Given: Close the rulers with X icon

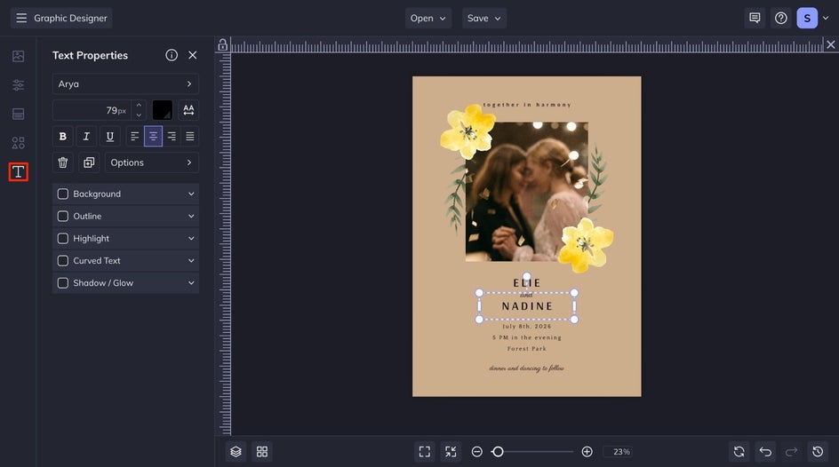Looking at the screenshot, I should coord(830,45).
